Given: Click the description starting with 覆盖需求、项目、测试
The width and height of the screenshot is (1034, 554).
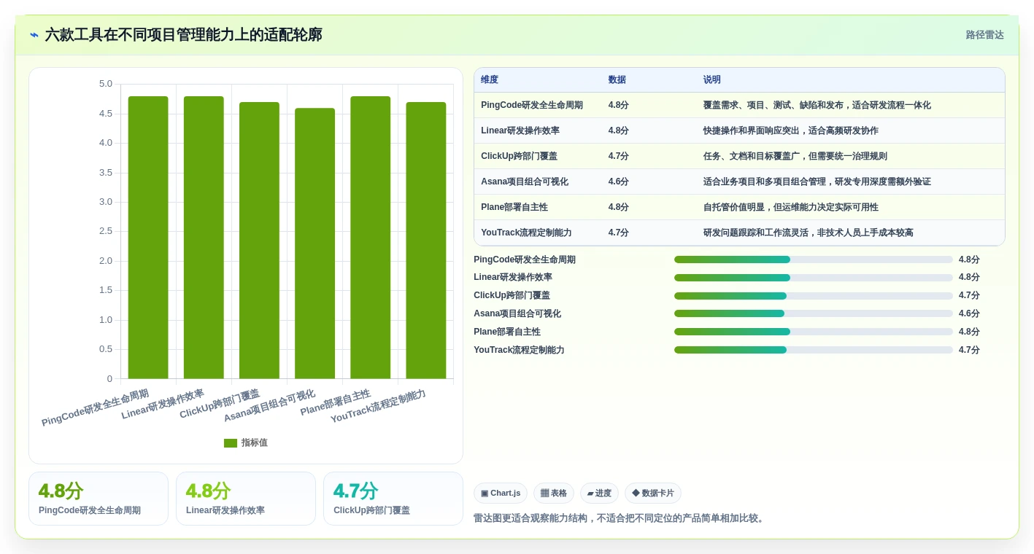Looking at the screenshot, I should (817, 105).
